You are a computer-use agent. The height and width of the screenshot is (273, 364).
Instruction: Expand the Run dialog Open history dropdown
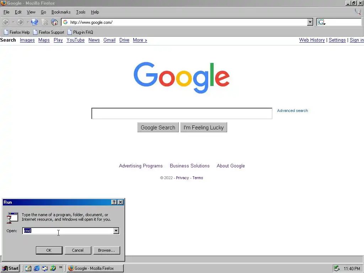pos(116,231)
